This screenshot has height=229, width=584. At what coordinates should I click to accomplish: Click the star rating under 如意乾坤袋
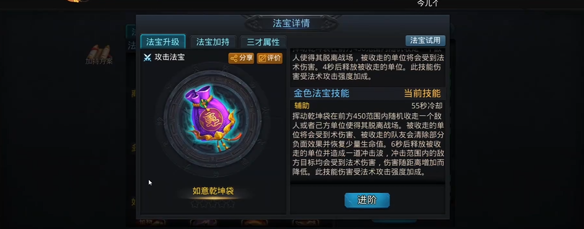click(x=213, y=204)
